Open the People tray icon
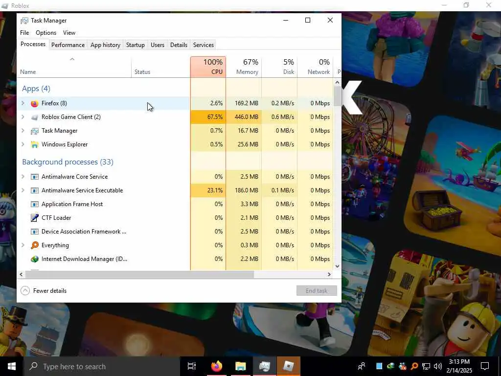 [x=362, y=366]
